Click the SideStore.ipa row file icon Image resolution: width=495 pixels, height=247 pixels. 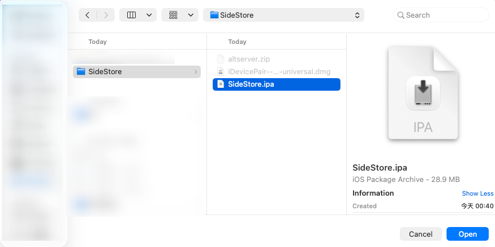(221, 84)
